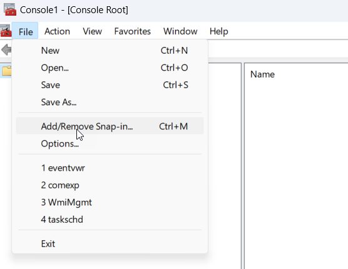Open the File menu
This screenshot has width=348, height=269.
tap(26, 31)
